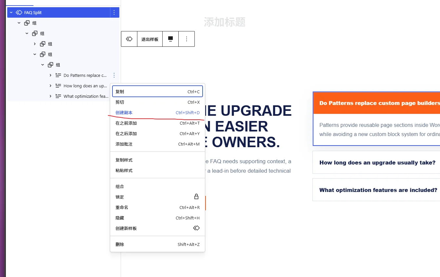Click the lock icon beside 锁定
This screenshot has height=277, width=440.
tap(196, 197)
